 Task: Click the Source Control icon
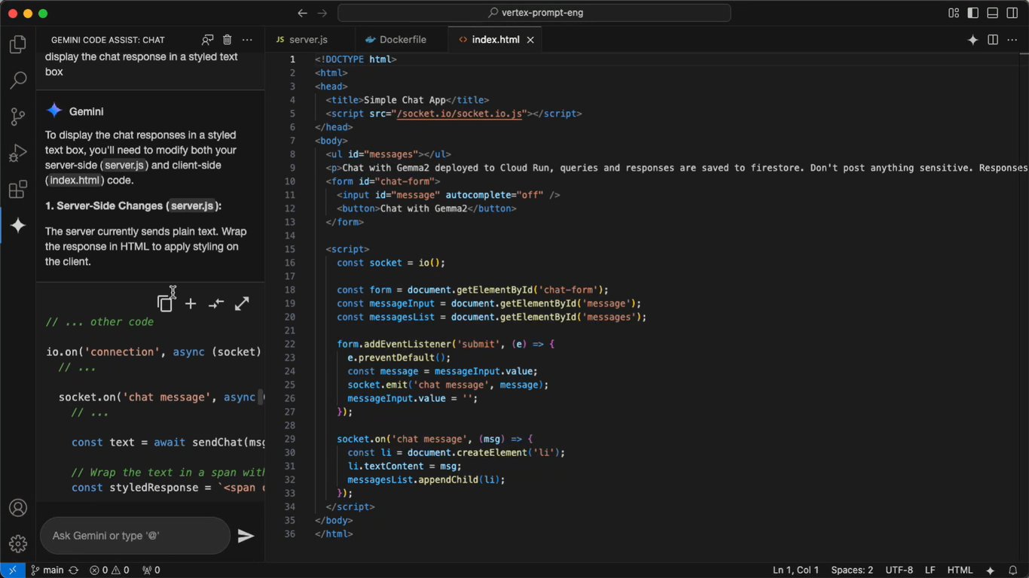click(17, 116)
